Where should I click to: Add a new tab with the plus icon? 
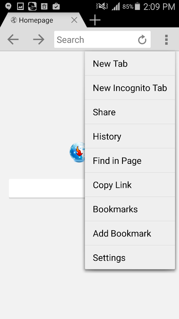click(x=95, y=20)
